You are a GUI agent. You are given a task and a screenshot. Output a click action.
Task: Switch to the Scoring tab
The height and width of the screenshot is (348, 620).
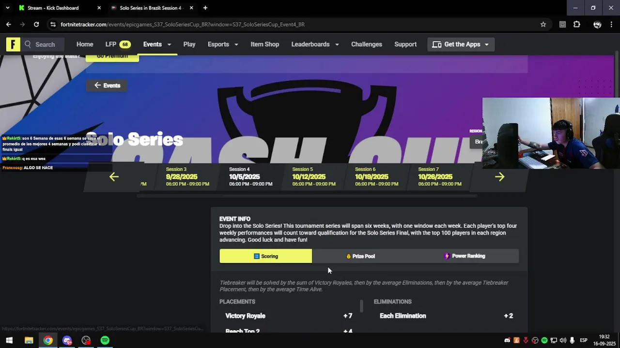[x=266, y=256]
